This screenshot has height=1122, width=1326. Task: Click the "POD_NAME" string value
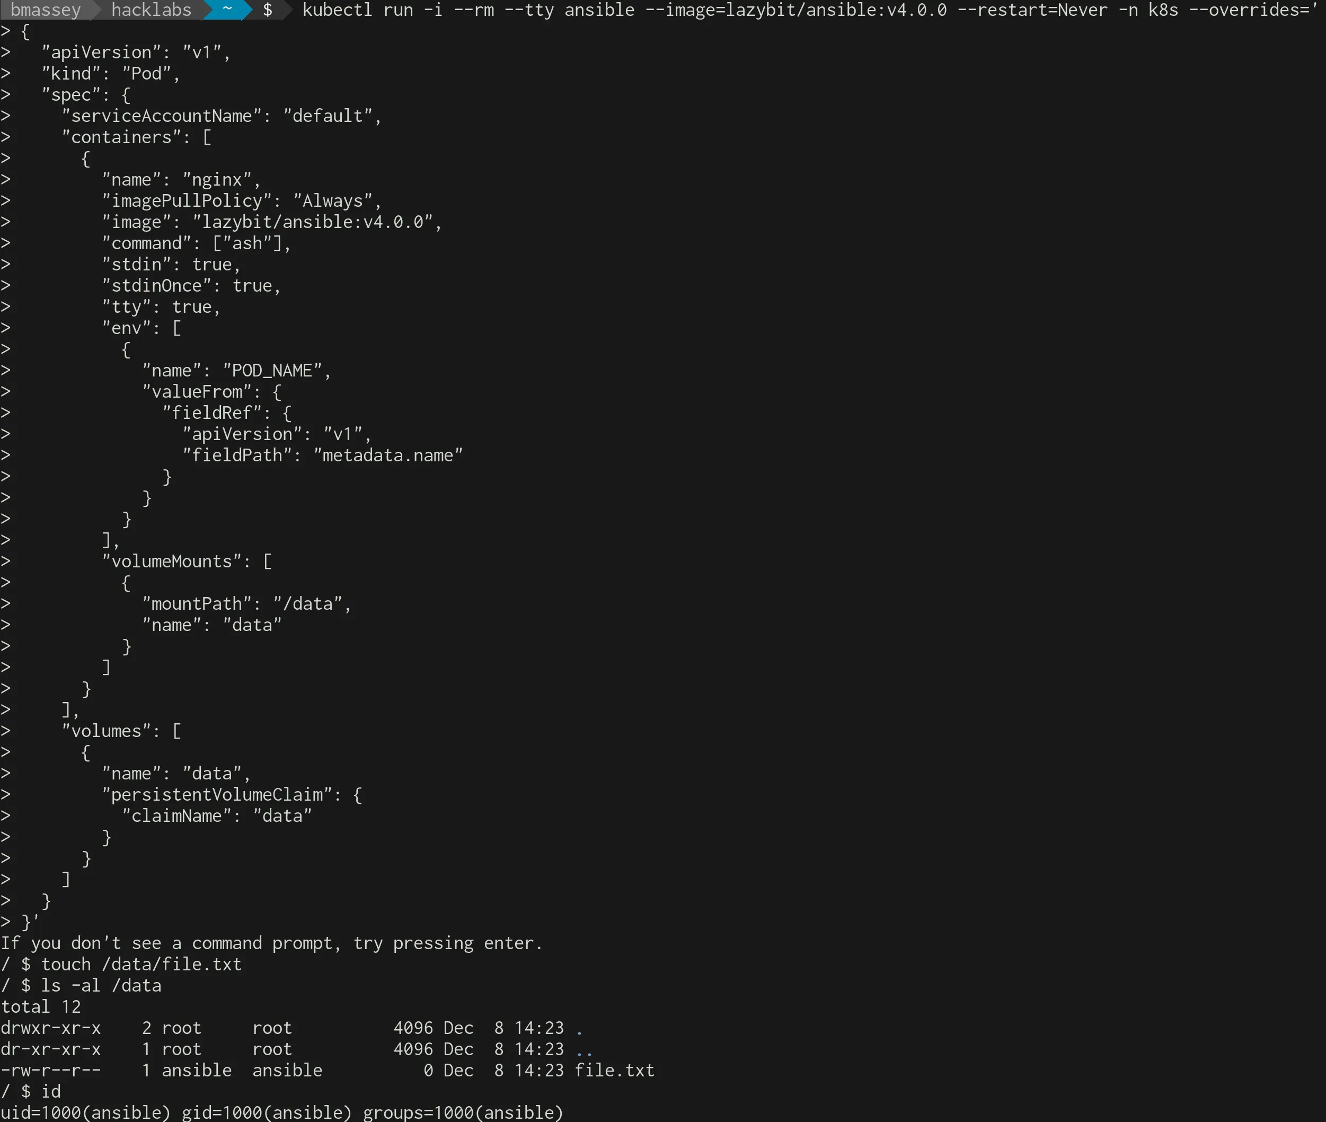click(272, 371)
